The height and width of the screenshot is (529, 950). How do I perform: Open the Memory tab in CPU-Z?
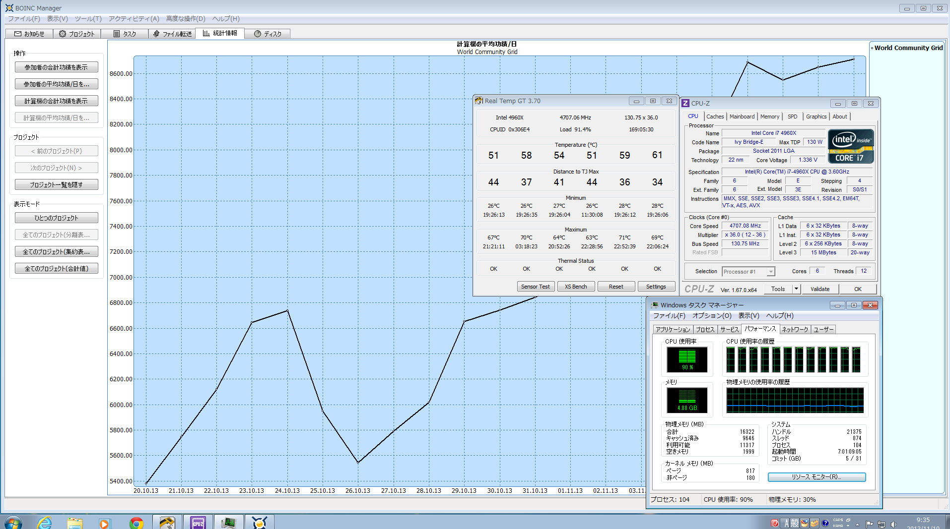click(x=769, y=117)
